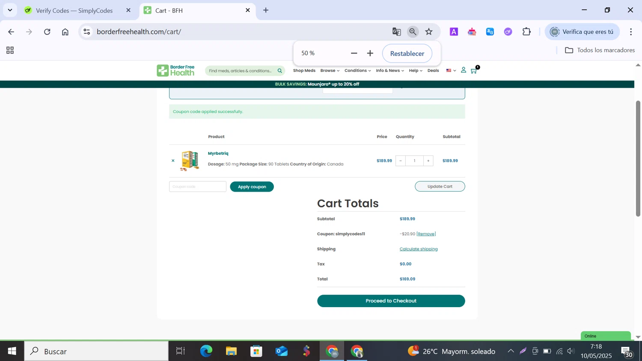This screenshot has width=642, height=361.
Task: Click the purple round extension icon
Action: (508, 32)
